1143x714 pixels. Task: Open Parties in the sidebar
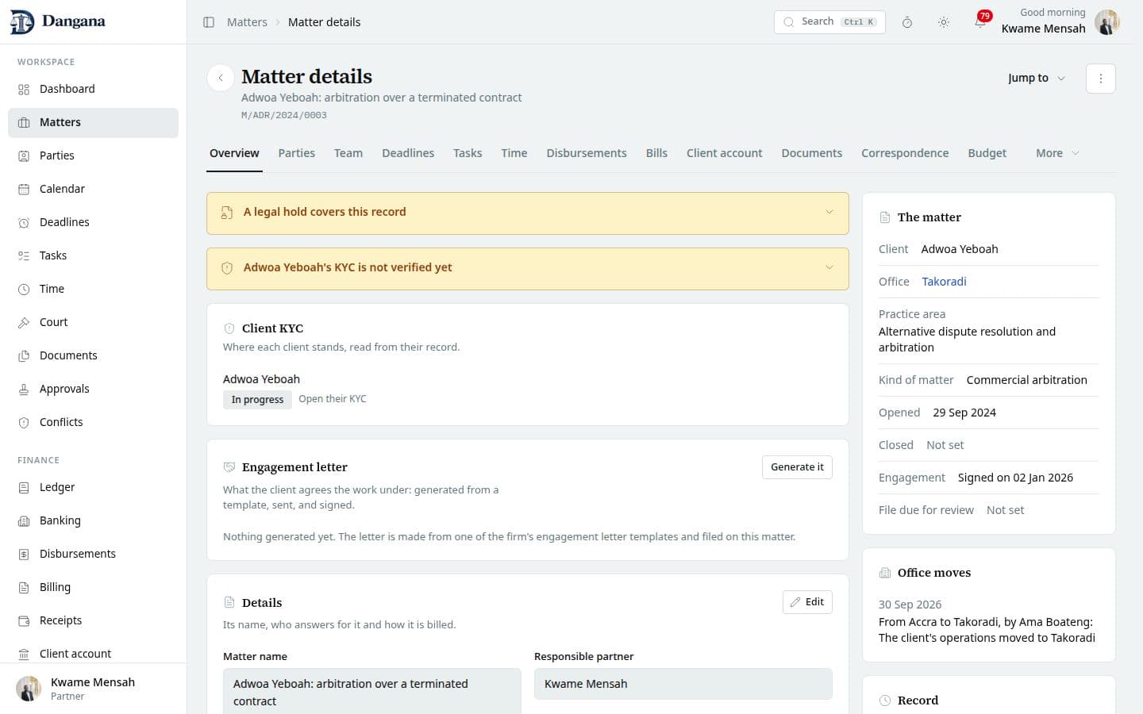(x=93, y=155)
